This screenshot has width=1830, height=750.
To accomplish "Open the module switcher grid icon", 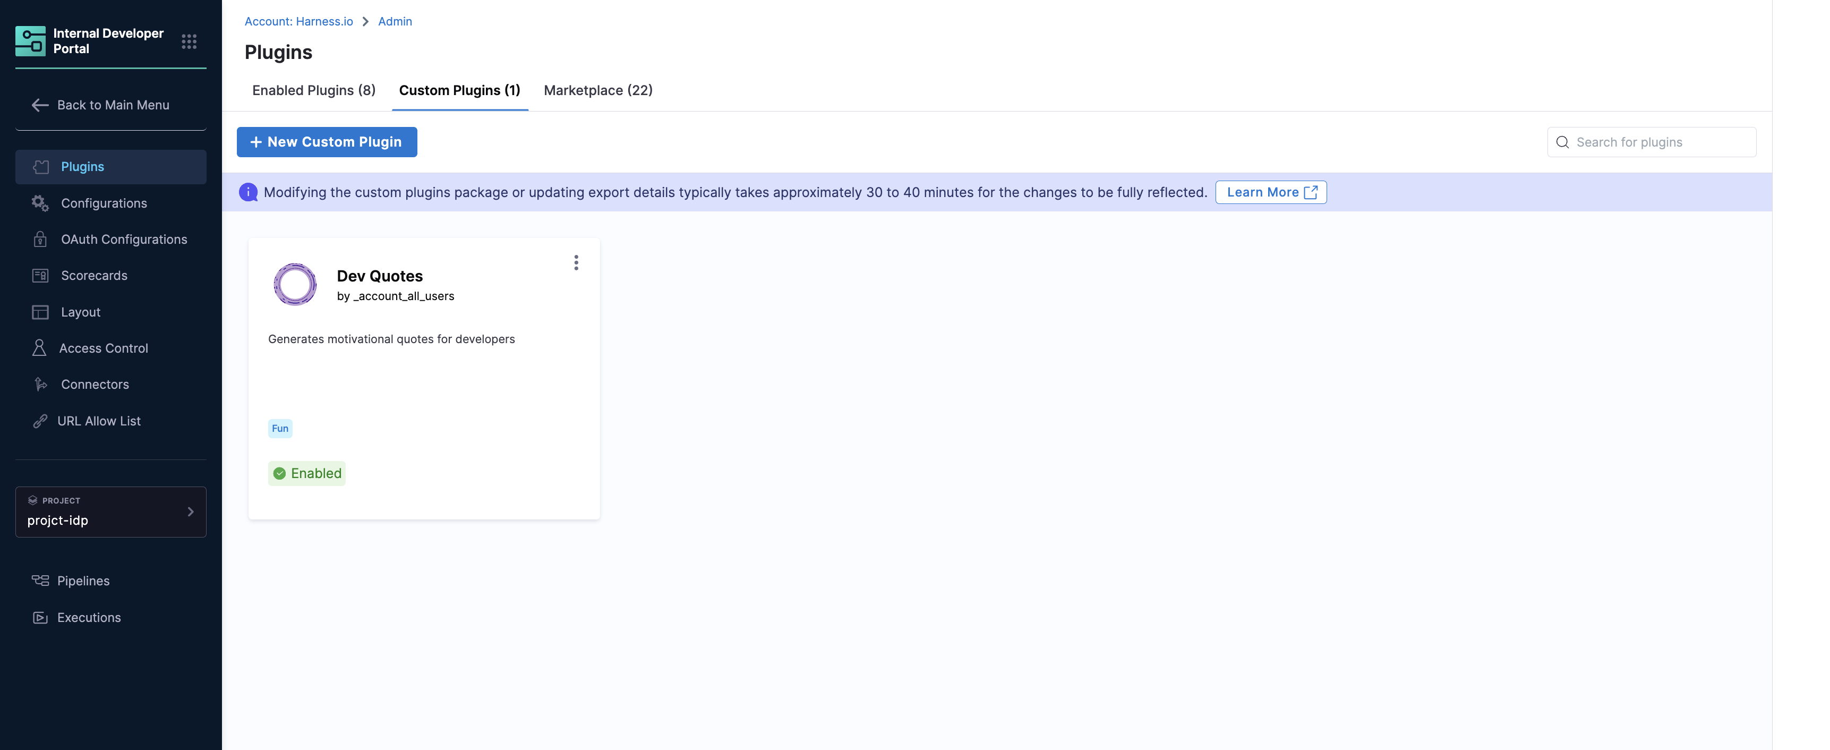I will tap(189, 41).
